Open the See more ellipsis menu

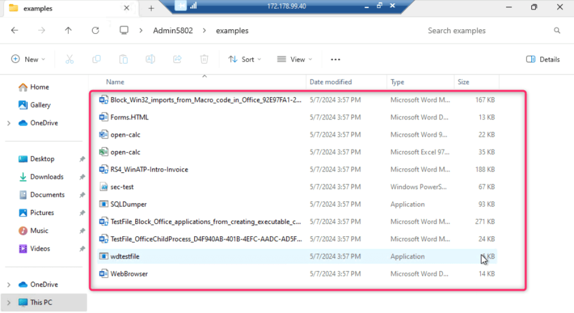[336, 59]
